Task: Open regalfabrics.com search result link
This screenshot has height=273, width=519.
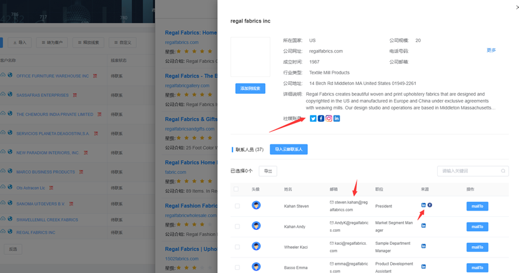Action: 182,42
